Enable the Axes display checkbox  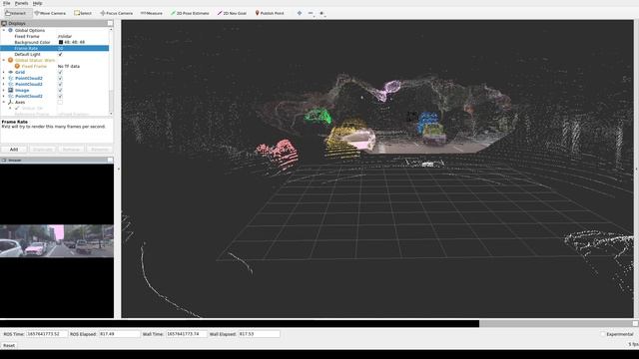click(x=60, y=102)
